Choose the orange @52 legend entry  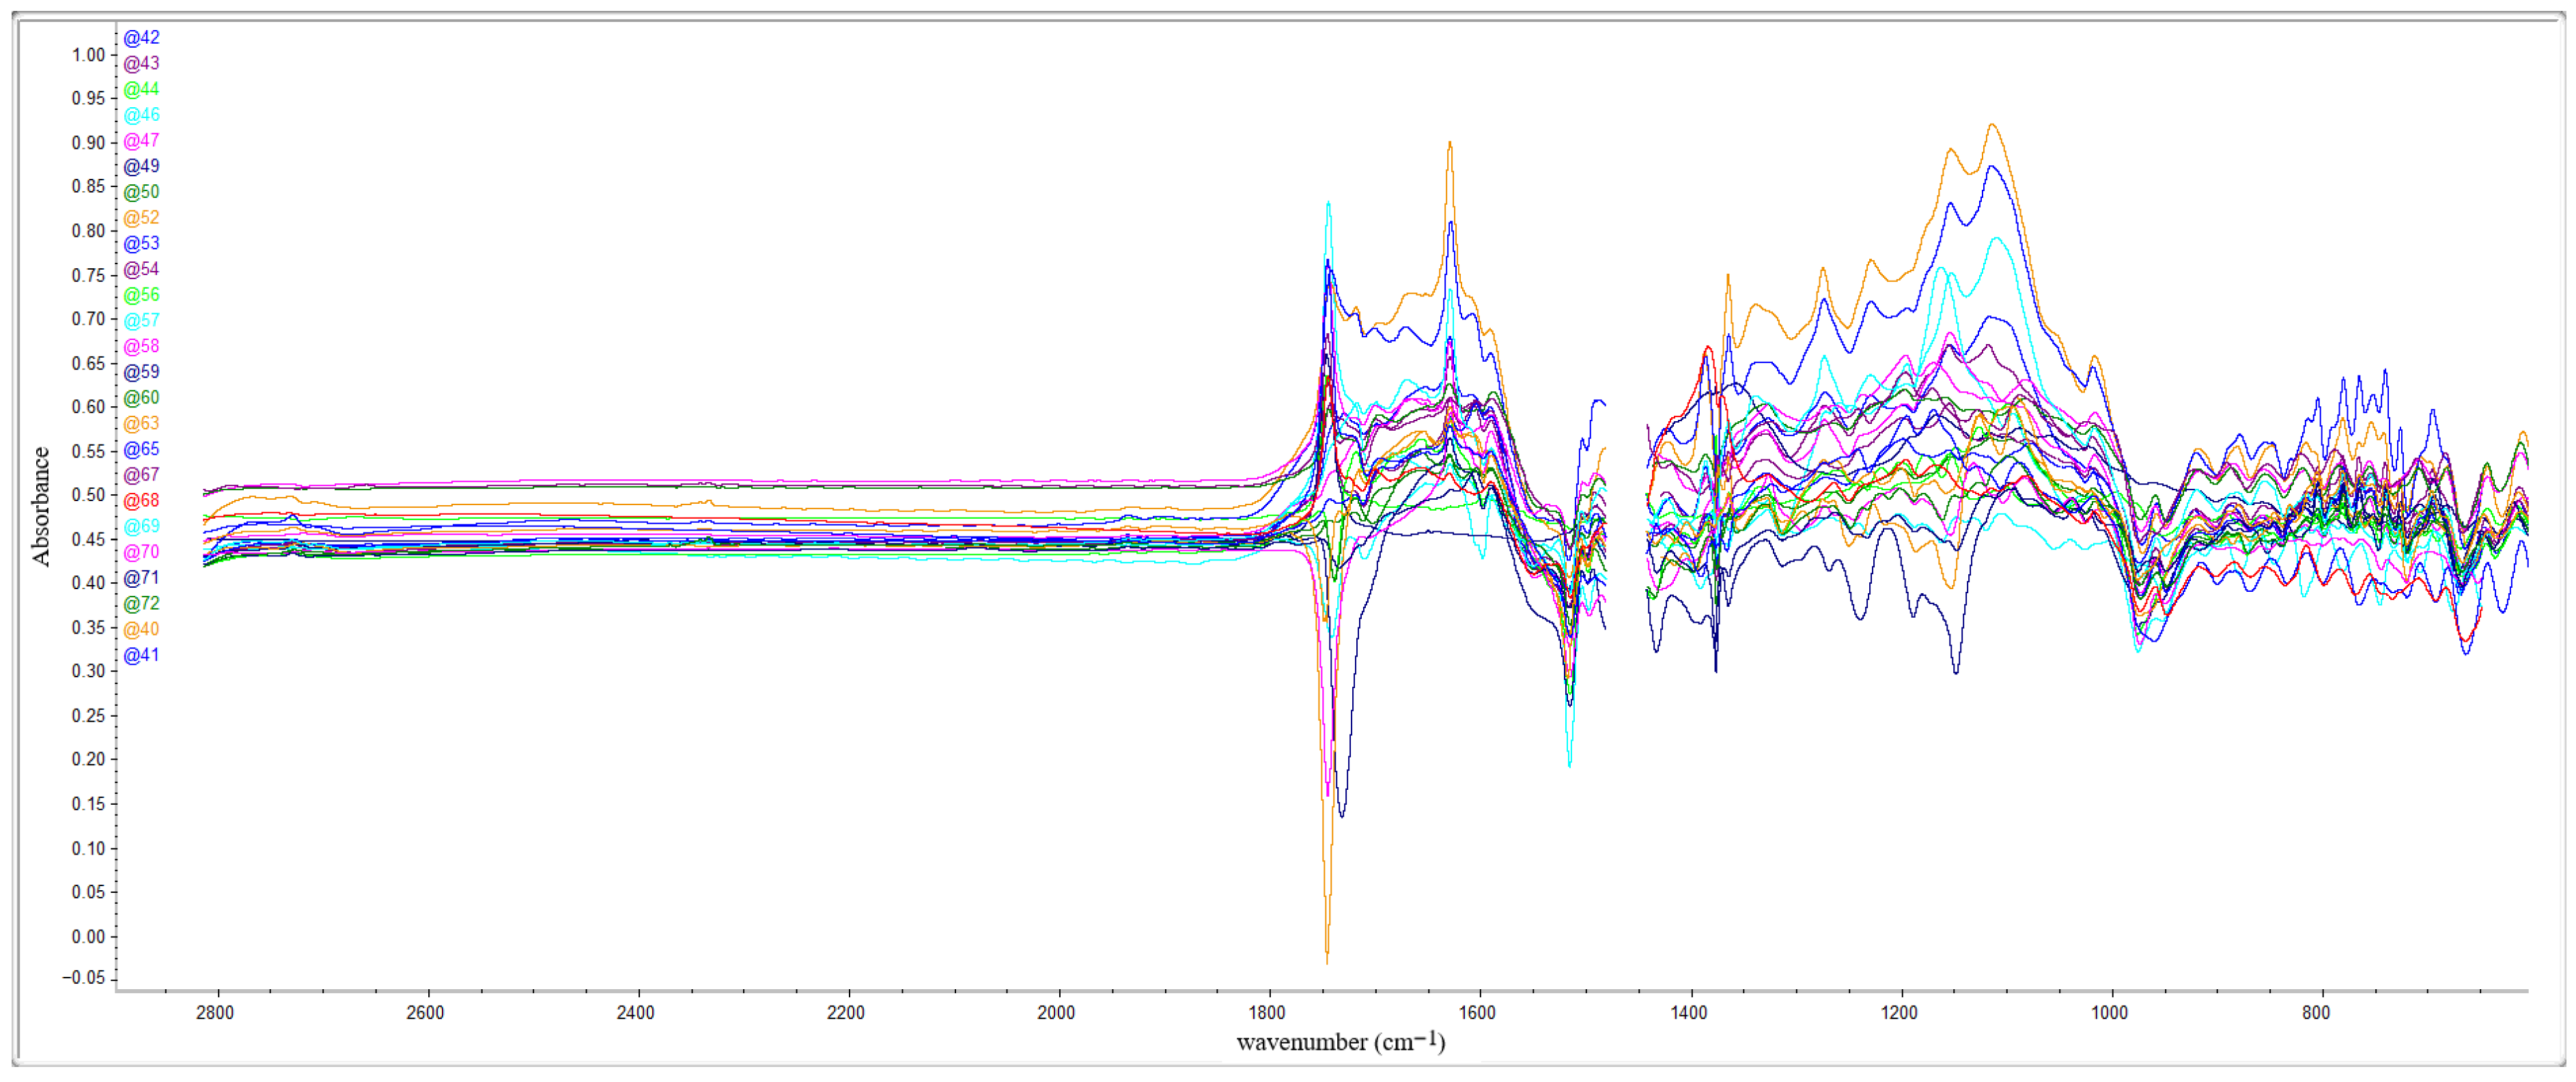(x=141, y=217)
